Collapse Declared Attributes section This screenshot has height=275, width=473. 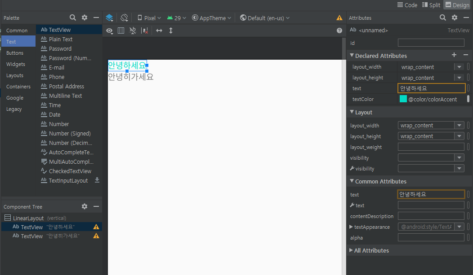point(352,55)
